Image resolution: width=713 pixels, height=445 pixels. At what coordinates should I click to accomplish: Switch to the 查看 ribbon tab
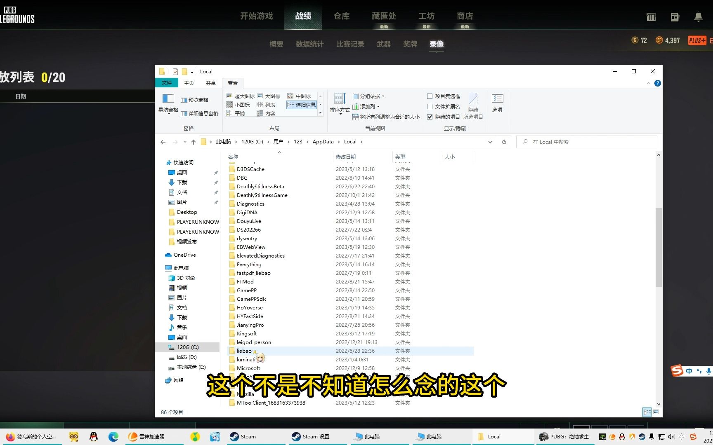tap(233, 83)
